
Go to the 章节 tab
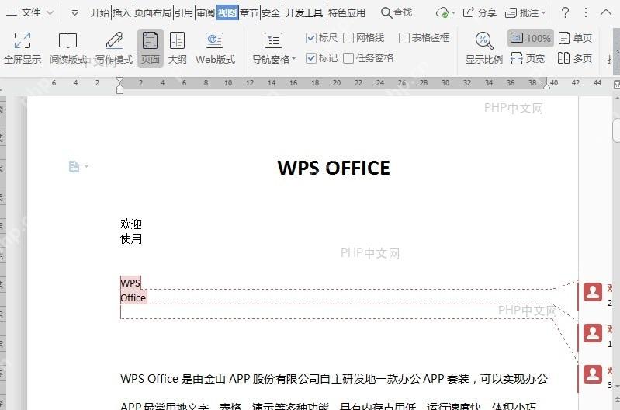pyautogui.click(x=249, y=12)
